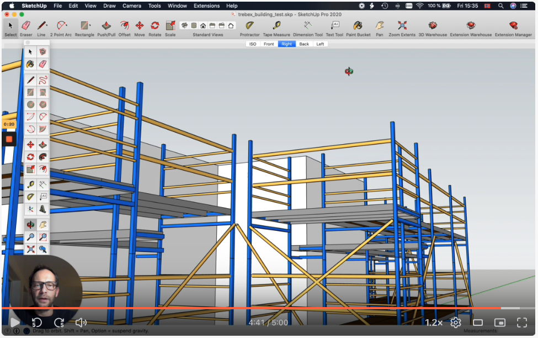Screen dimensions: 538x338
Task: Click the Top view icon in Standard Views
Action: (x=194, y=25)
